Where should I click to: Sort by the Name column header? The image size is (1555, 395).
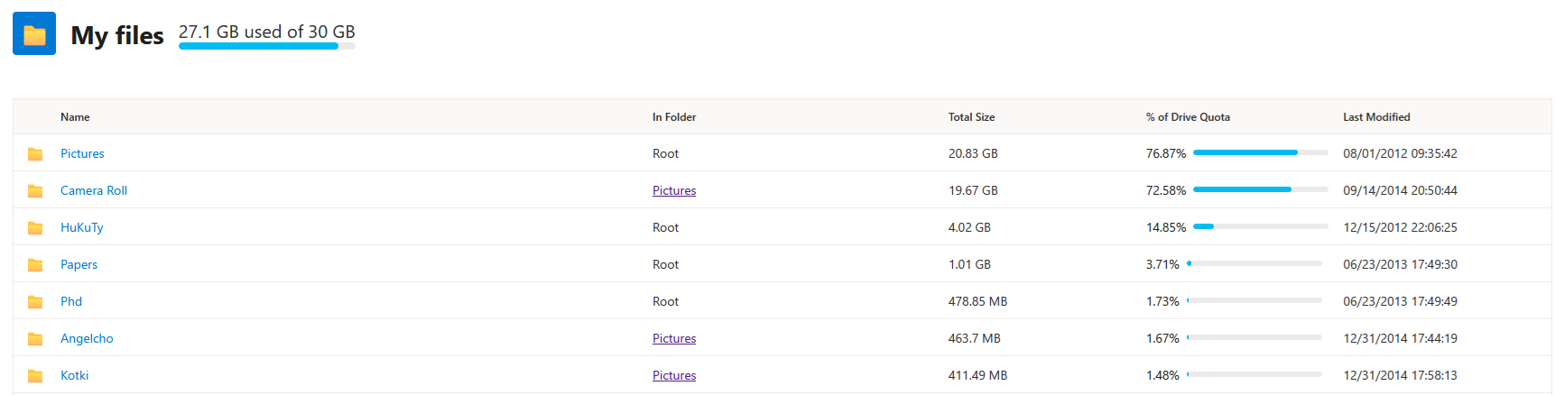[75, 117]
